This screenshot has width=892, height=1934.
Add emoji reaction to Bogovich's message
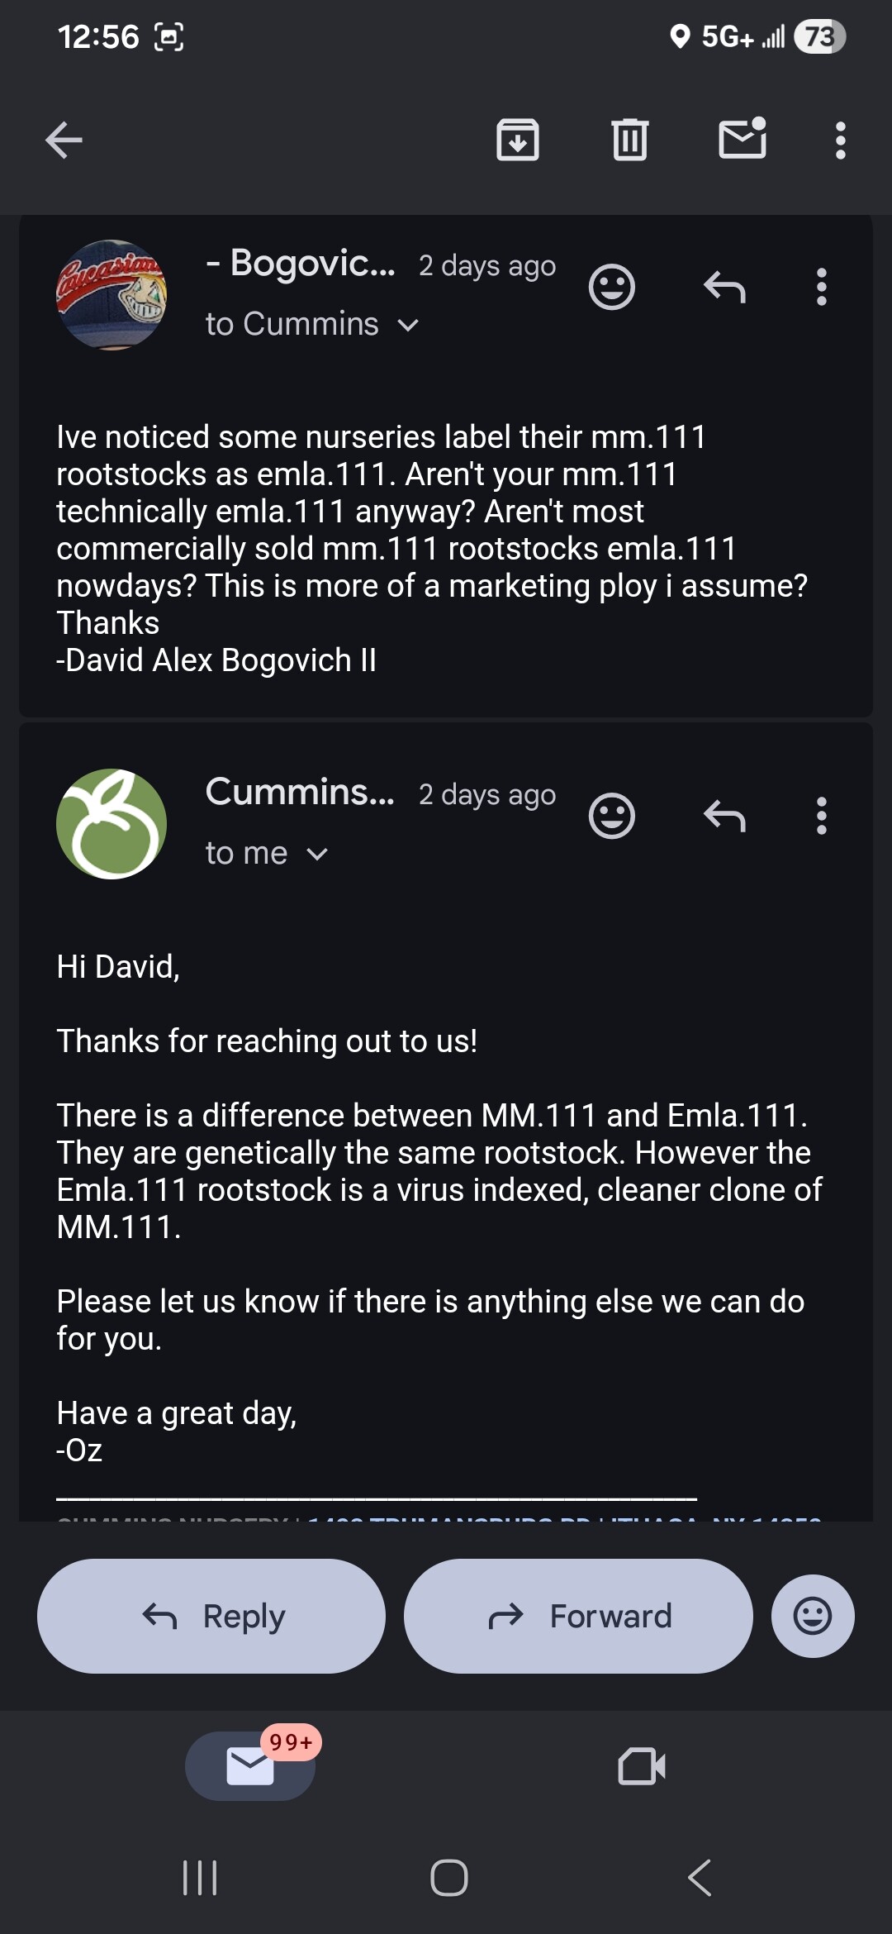[612, 288]
